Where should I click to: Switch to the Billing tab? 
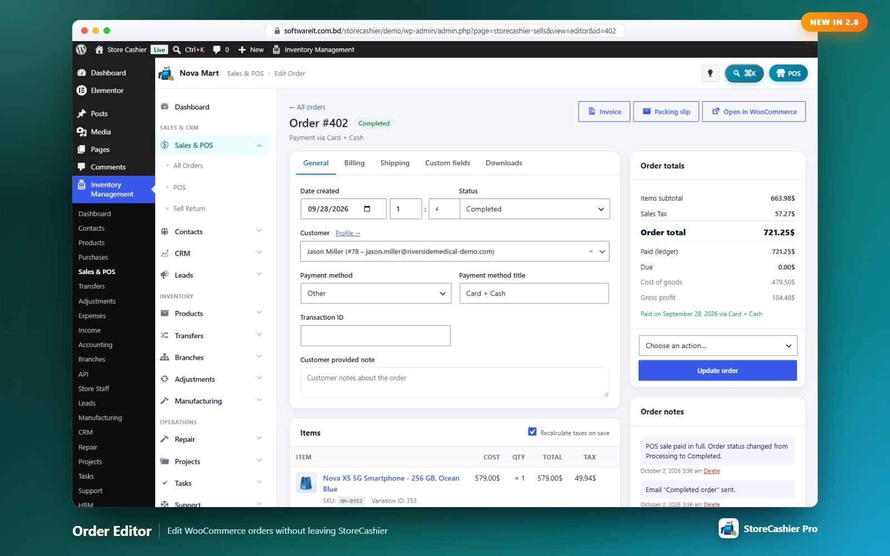coord(354,163)
